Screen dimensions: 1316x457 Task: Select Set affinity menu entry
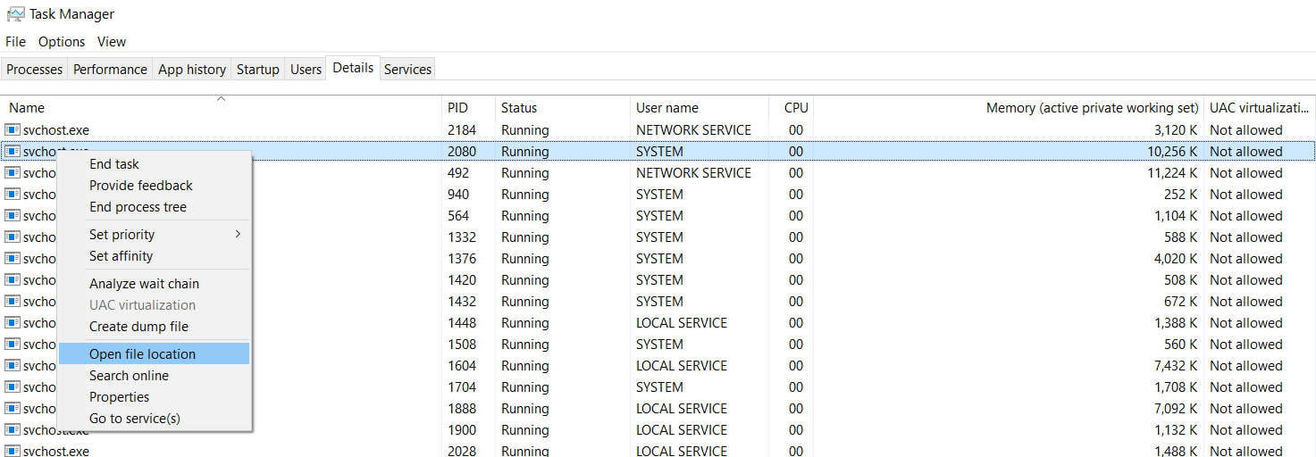click(154, 256)
